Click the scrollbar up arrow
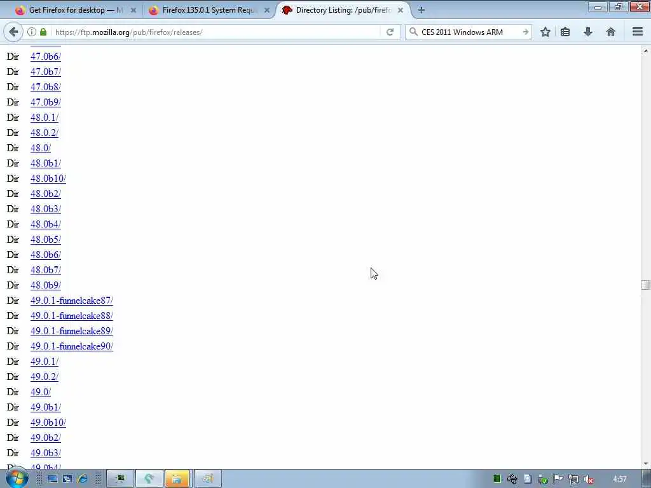The image size is (651, 488). pyautogui.click(x=645, y=51)
